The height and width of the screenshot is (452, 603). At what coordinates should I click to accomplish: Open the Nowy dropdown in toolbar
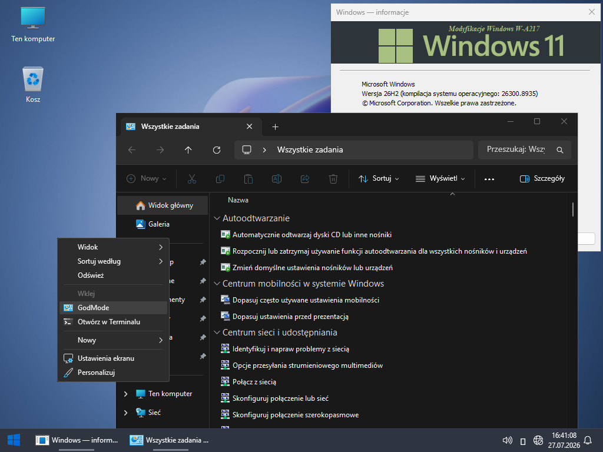point(147,179)
